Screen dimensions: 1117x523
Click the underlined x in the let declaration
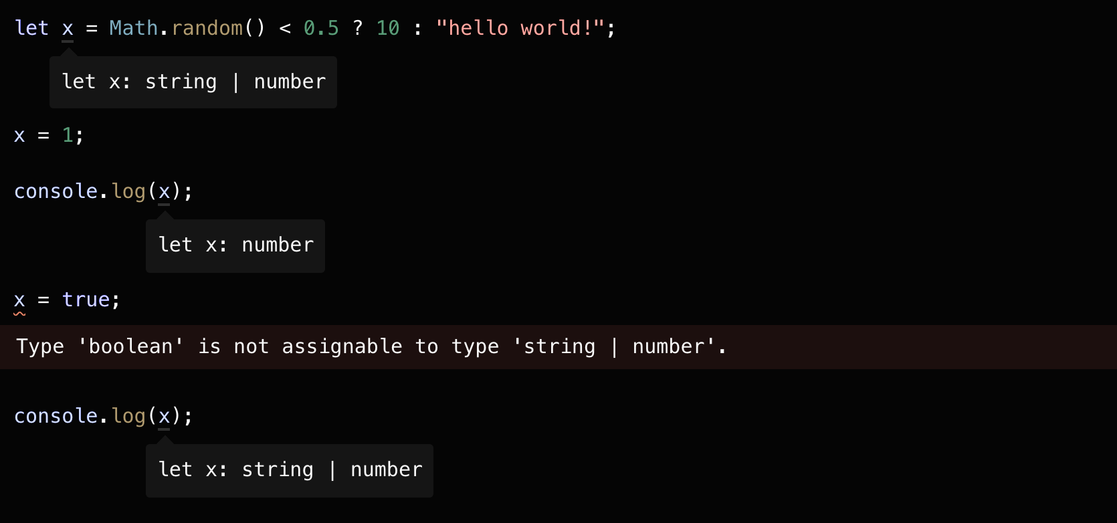(x=68, y=29)
